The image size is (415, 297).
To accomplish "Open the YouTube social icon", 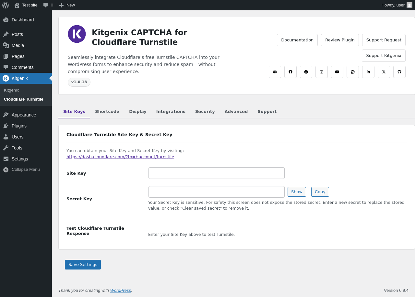I will click(337, 72).
